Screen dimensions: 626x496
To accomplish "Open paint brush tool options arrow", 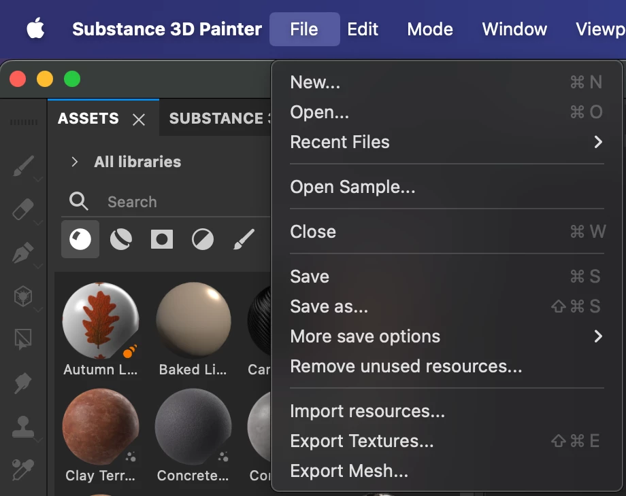I will pyautogui.click(x=38, y=180).
